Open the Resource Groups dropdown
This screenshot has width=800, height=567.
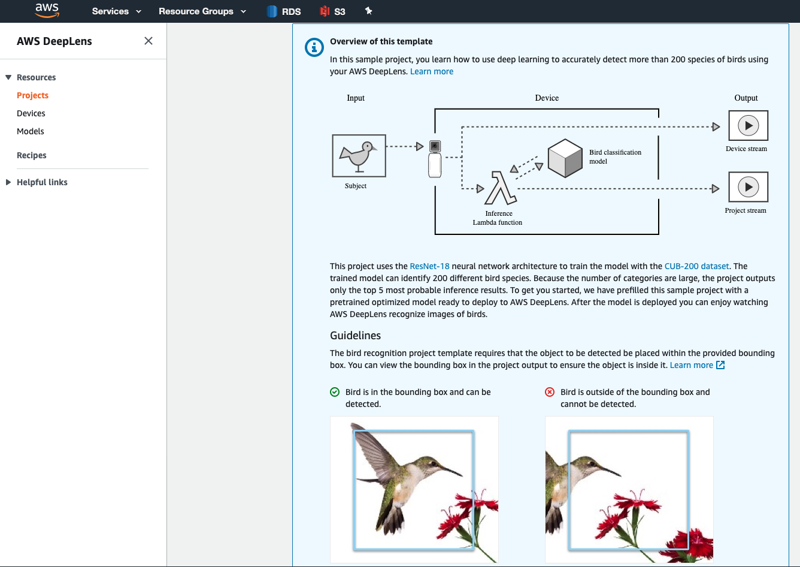click(202, 11)
